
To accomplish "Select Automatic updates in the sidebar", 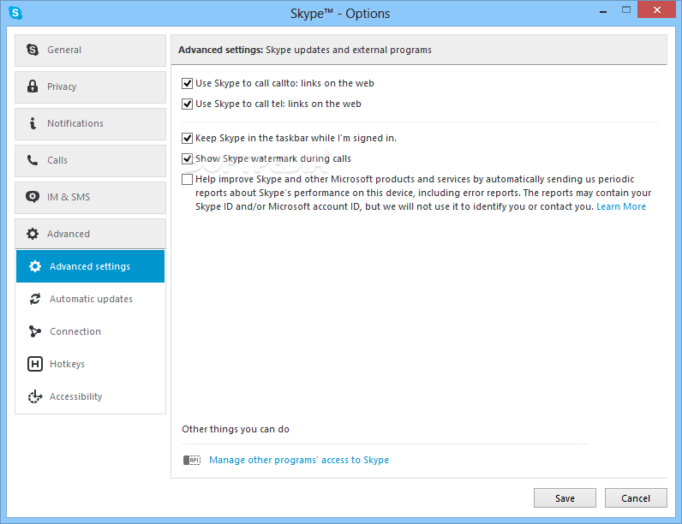I will tap(91, 299).
